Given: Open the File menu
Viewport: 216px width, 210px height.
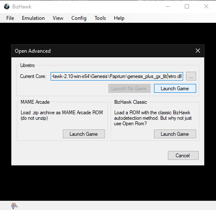Looking at the screenshot, I should tap(10, 18).
